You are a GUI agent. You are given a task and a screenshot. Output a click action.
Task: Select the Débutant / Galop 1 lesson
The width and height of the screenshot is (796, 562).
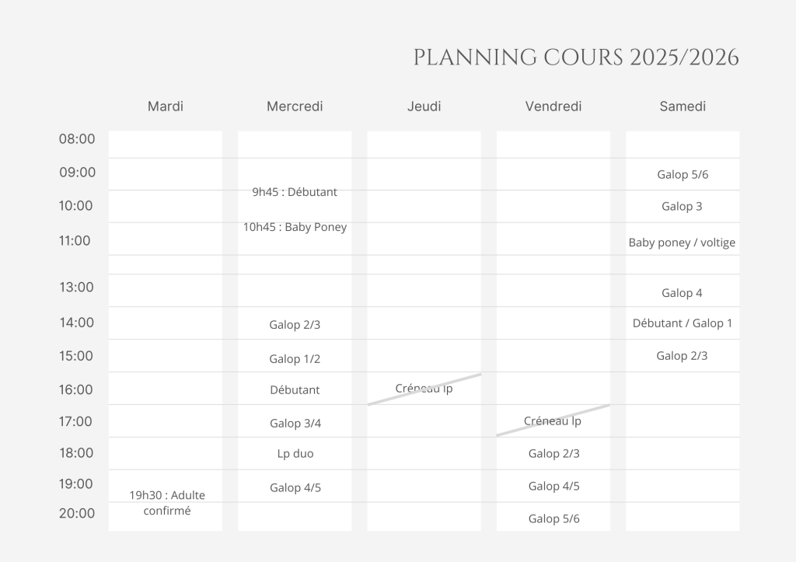tap(683, 323)
